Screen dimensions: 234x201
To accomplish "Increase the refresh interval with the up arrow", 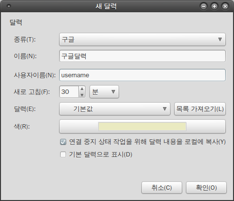I will tap(82, 89).
